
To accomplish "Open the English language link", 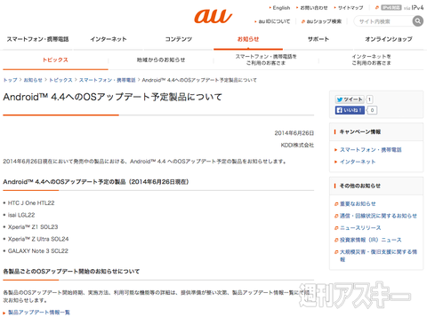I will pyautogui.click(x=281, y=8).
